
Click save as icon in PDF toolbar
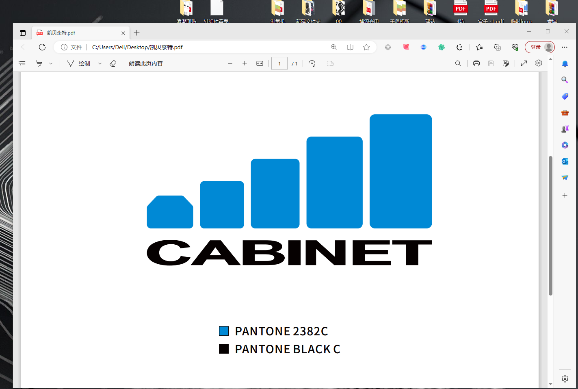tap(506, 63)
